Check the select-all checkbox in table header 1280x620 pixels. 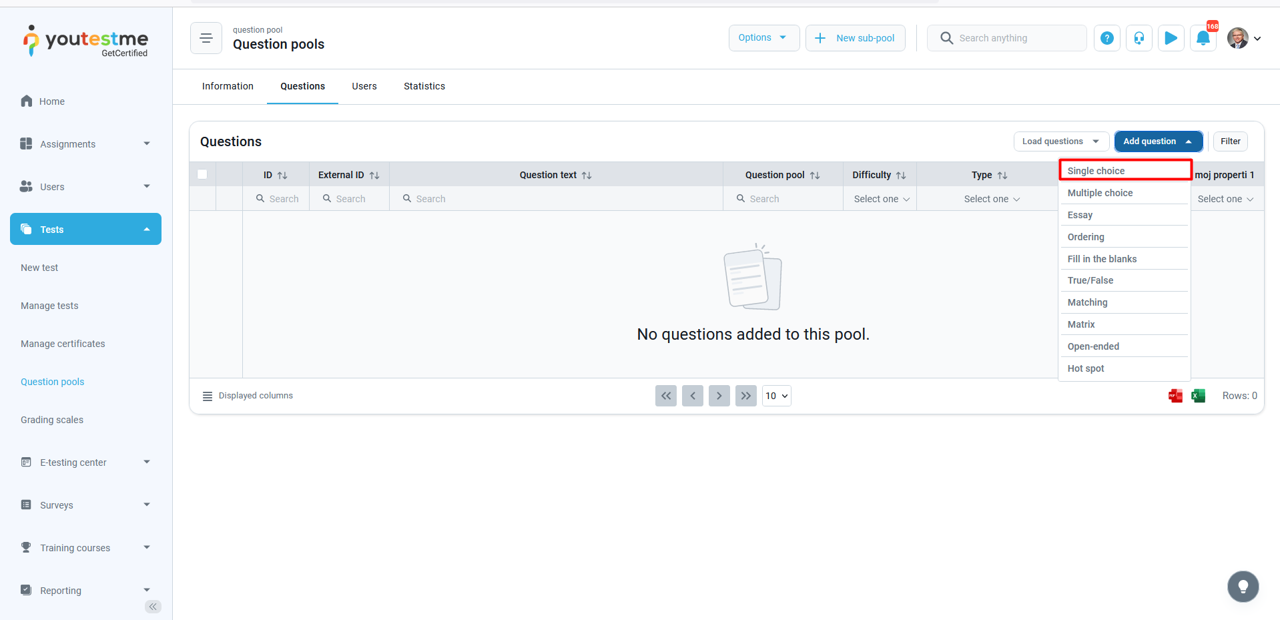tap(202, 175)
